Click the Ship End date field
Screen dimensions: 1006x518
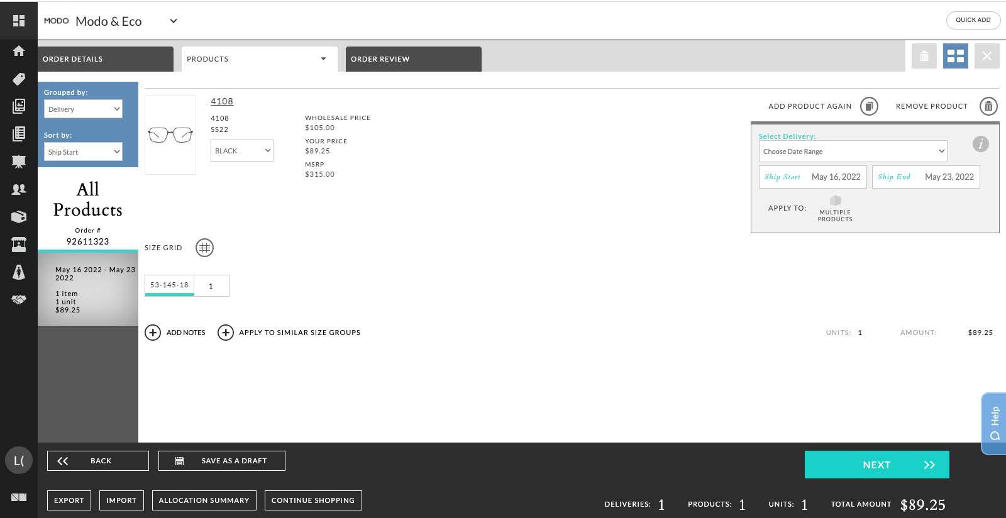(926, 177)
